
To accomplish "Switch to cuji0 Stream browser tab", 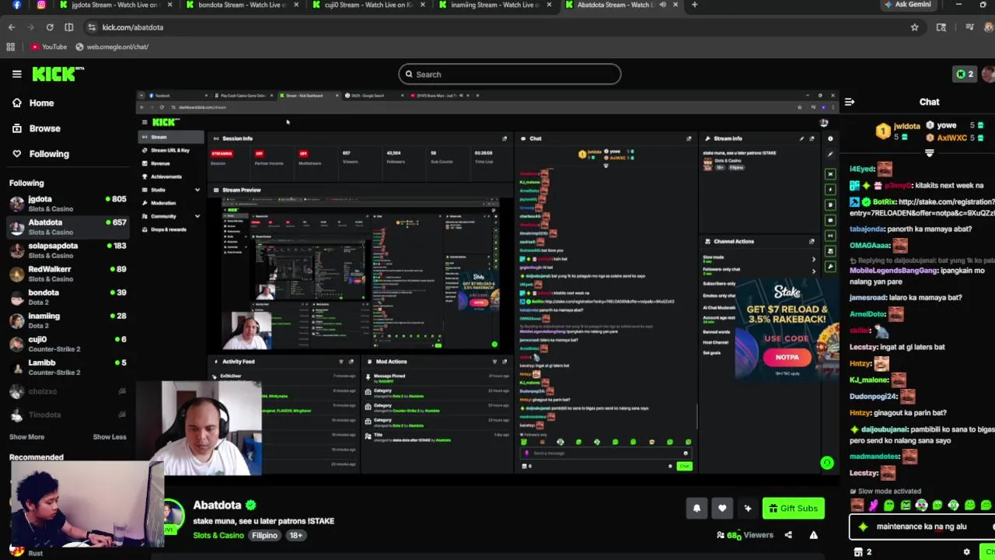I will (x=369, y=5).
